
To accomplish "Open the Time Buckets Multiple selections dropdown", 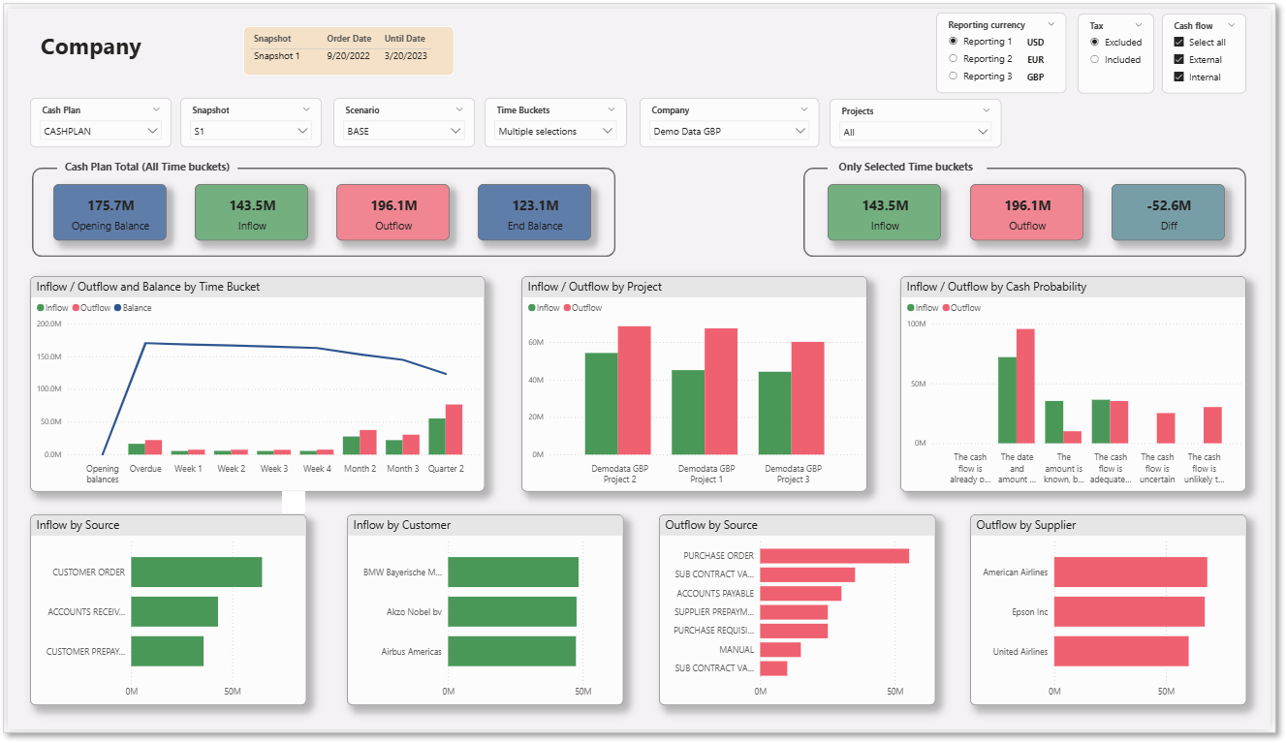I will click(555, 131).
